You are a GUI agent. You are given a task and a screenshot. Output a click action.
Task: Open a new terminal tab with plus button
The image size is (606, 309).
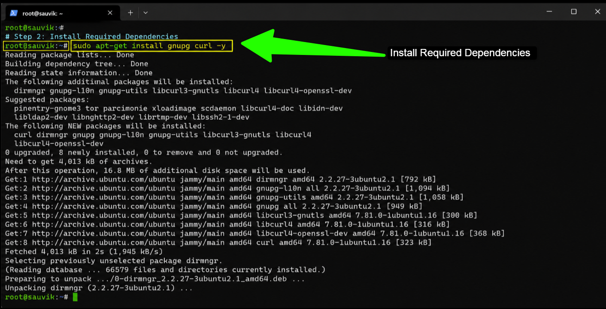point(130,13)
